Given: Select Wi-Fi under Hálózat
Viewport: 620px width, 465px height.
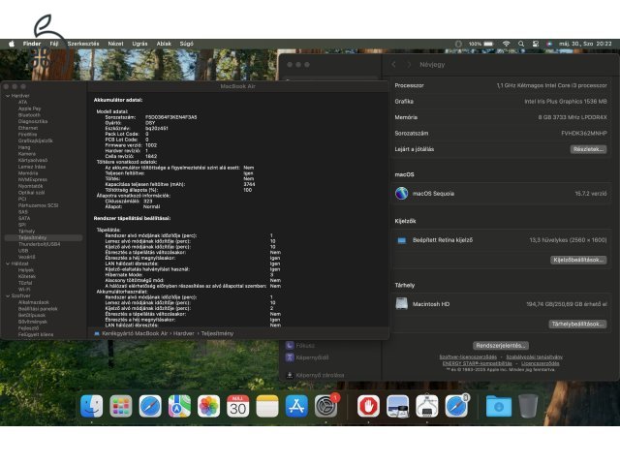Looking at the screenshot, I should click(x=24, y=289).
